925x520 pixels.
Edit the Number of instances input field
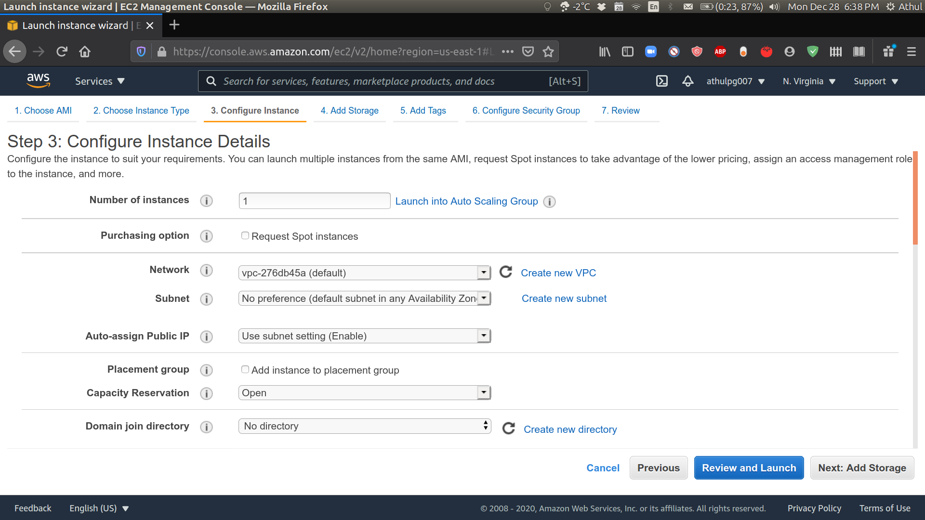(x=314, y=201)
